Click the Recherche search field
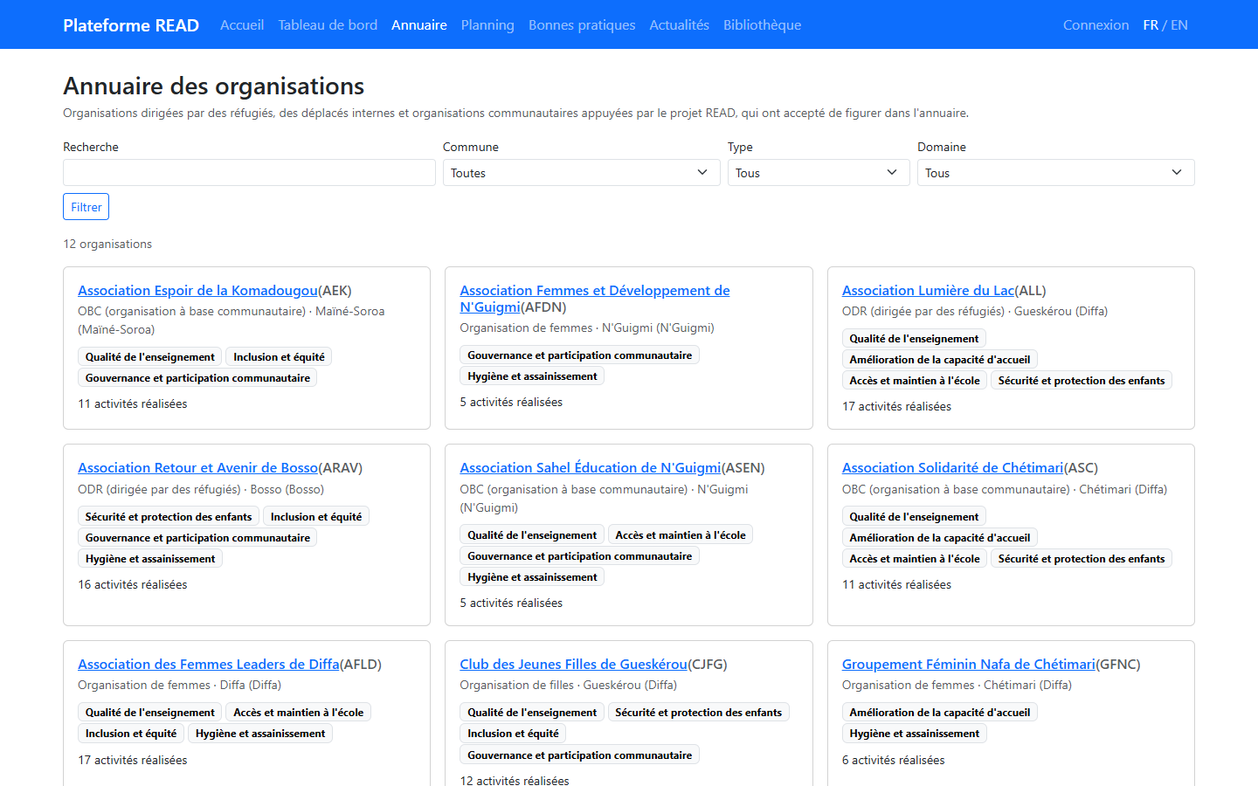 [249, 173]
